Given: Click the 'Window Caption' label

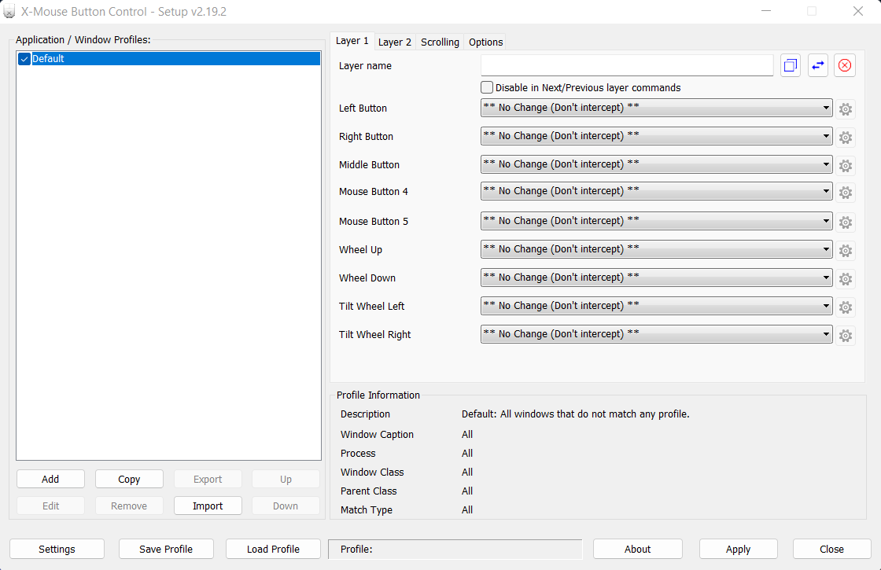Looking at the screenshot, I should click(x=377, y=435).
